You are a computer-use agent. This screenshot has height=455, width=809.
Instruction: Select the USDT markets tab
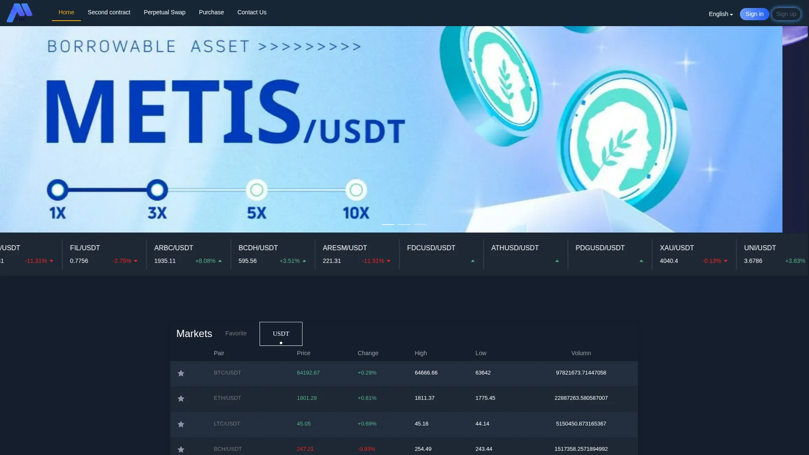[281, 334]
